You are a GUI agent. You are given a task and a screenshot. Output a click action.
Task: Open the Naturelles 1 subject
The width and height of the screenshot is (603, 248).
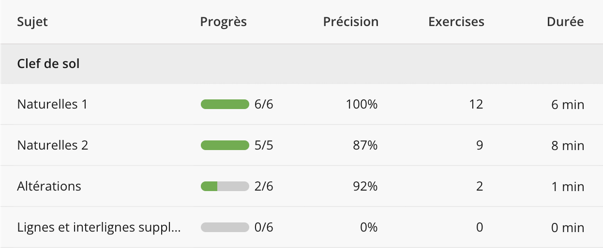click(x=52, y=104)
